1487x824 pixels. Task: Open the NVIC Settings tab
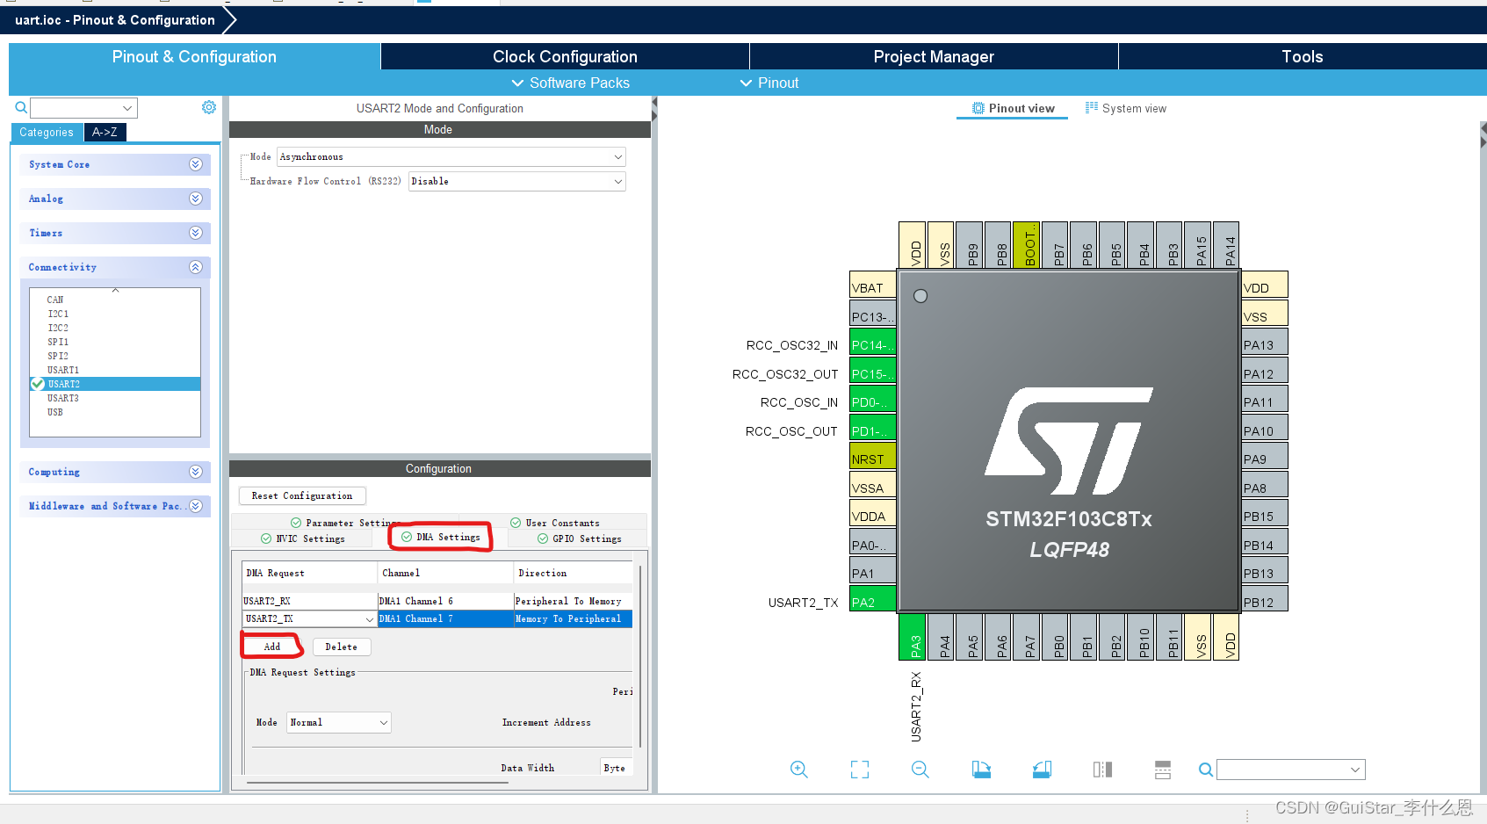coord(302,538)
